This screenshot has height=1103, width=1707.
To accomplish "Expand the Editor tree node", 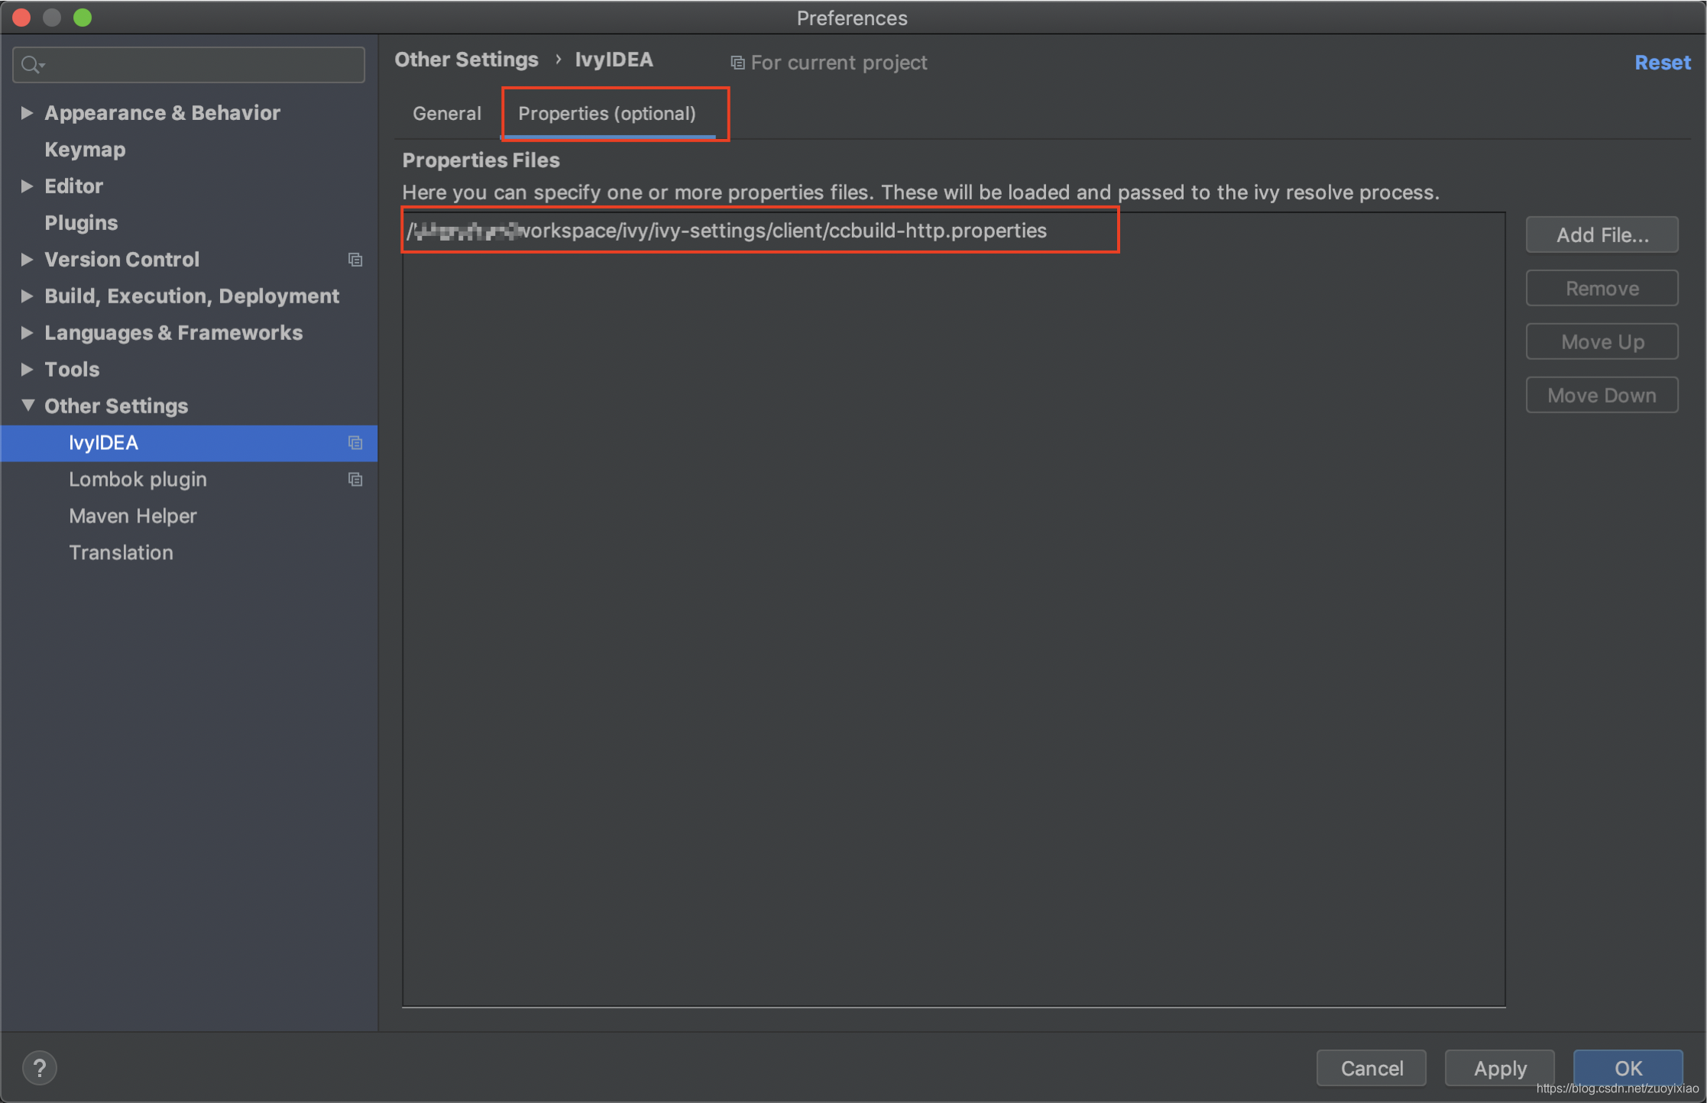I will pos(27,186).
